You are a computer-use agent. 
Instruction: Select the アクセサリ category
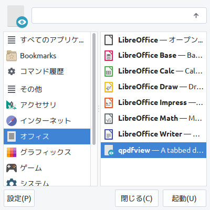(x=47, y=104)
